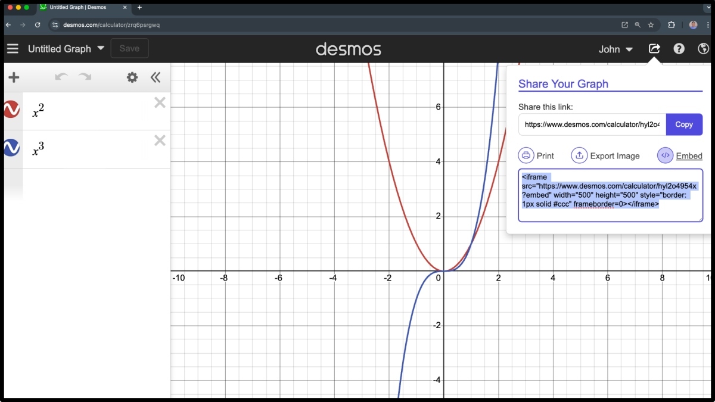Screen dimensions: 715x402
Task: Click the Redo arrow
Action: (x=84, y=77)
